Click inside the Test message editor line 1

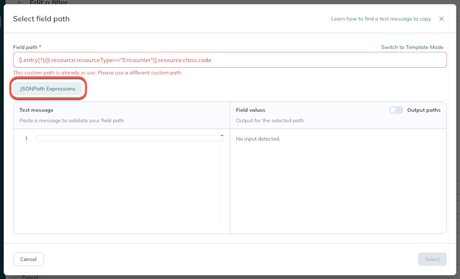129,138
